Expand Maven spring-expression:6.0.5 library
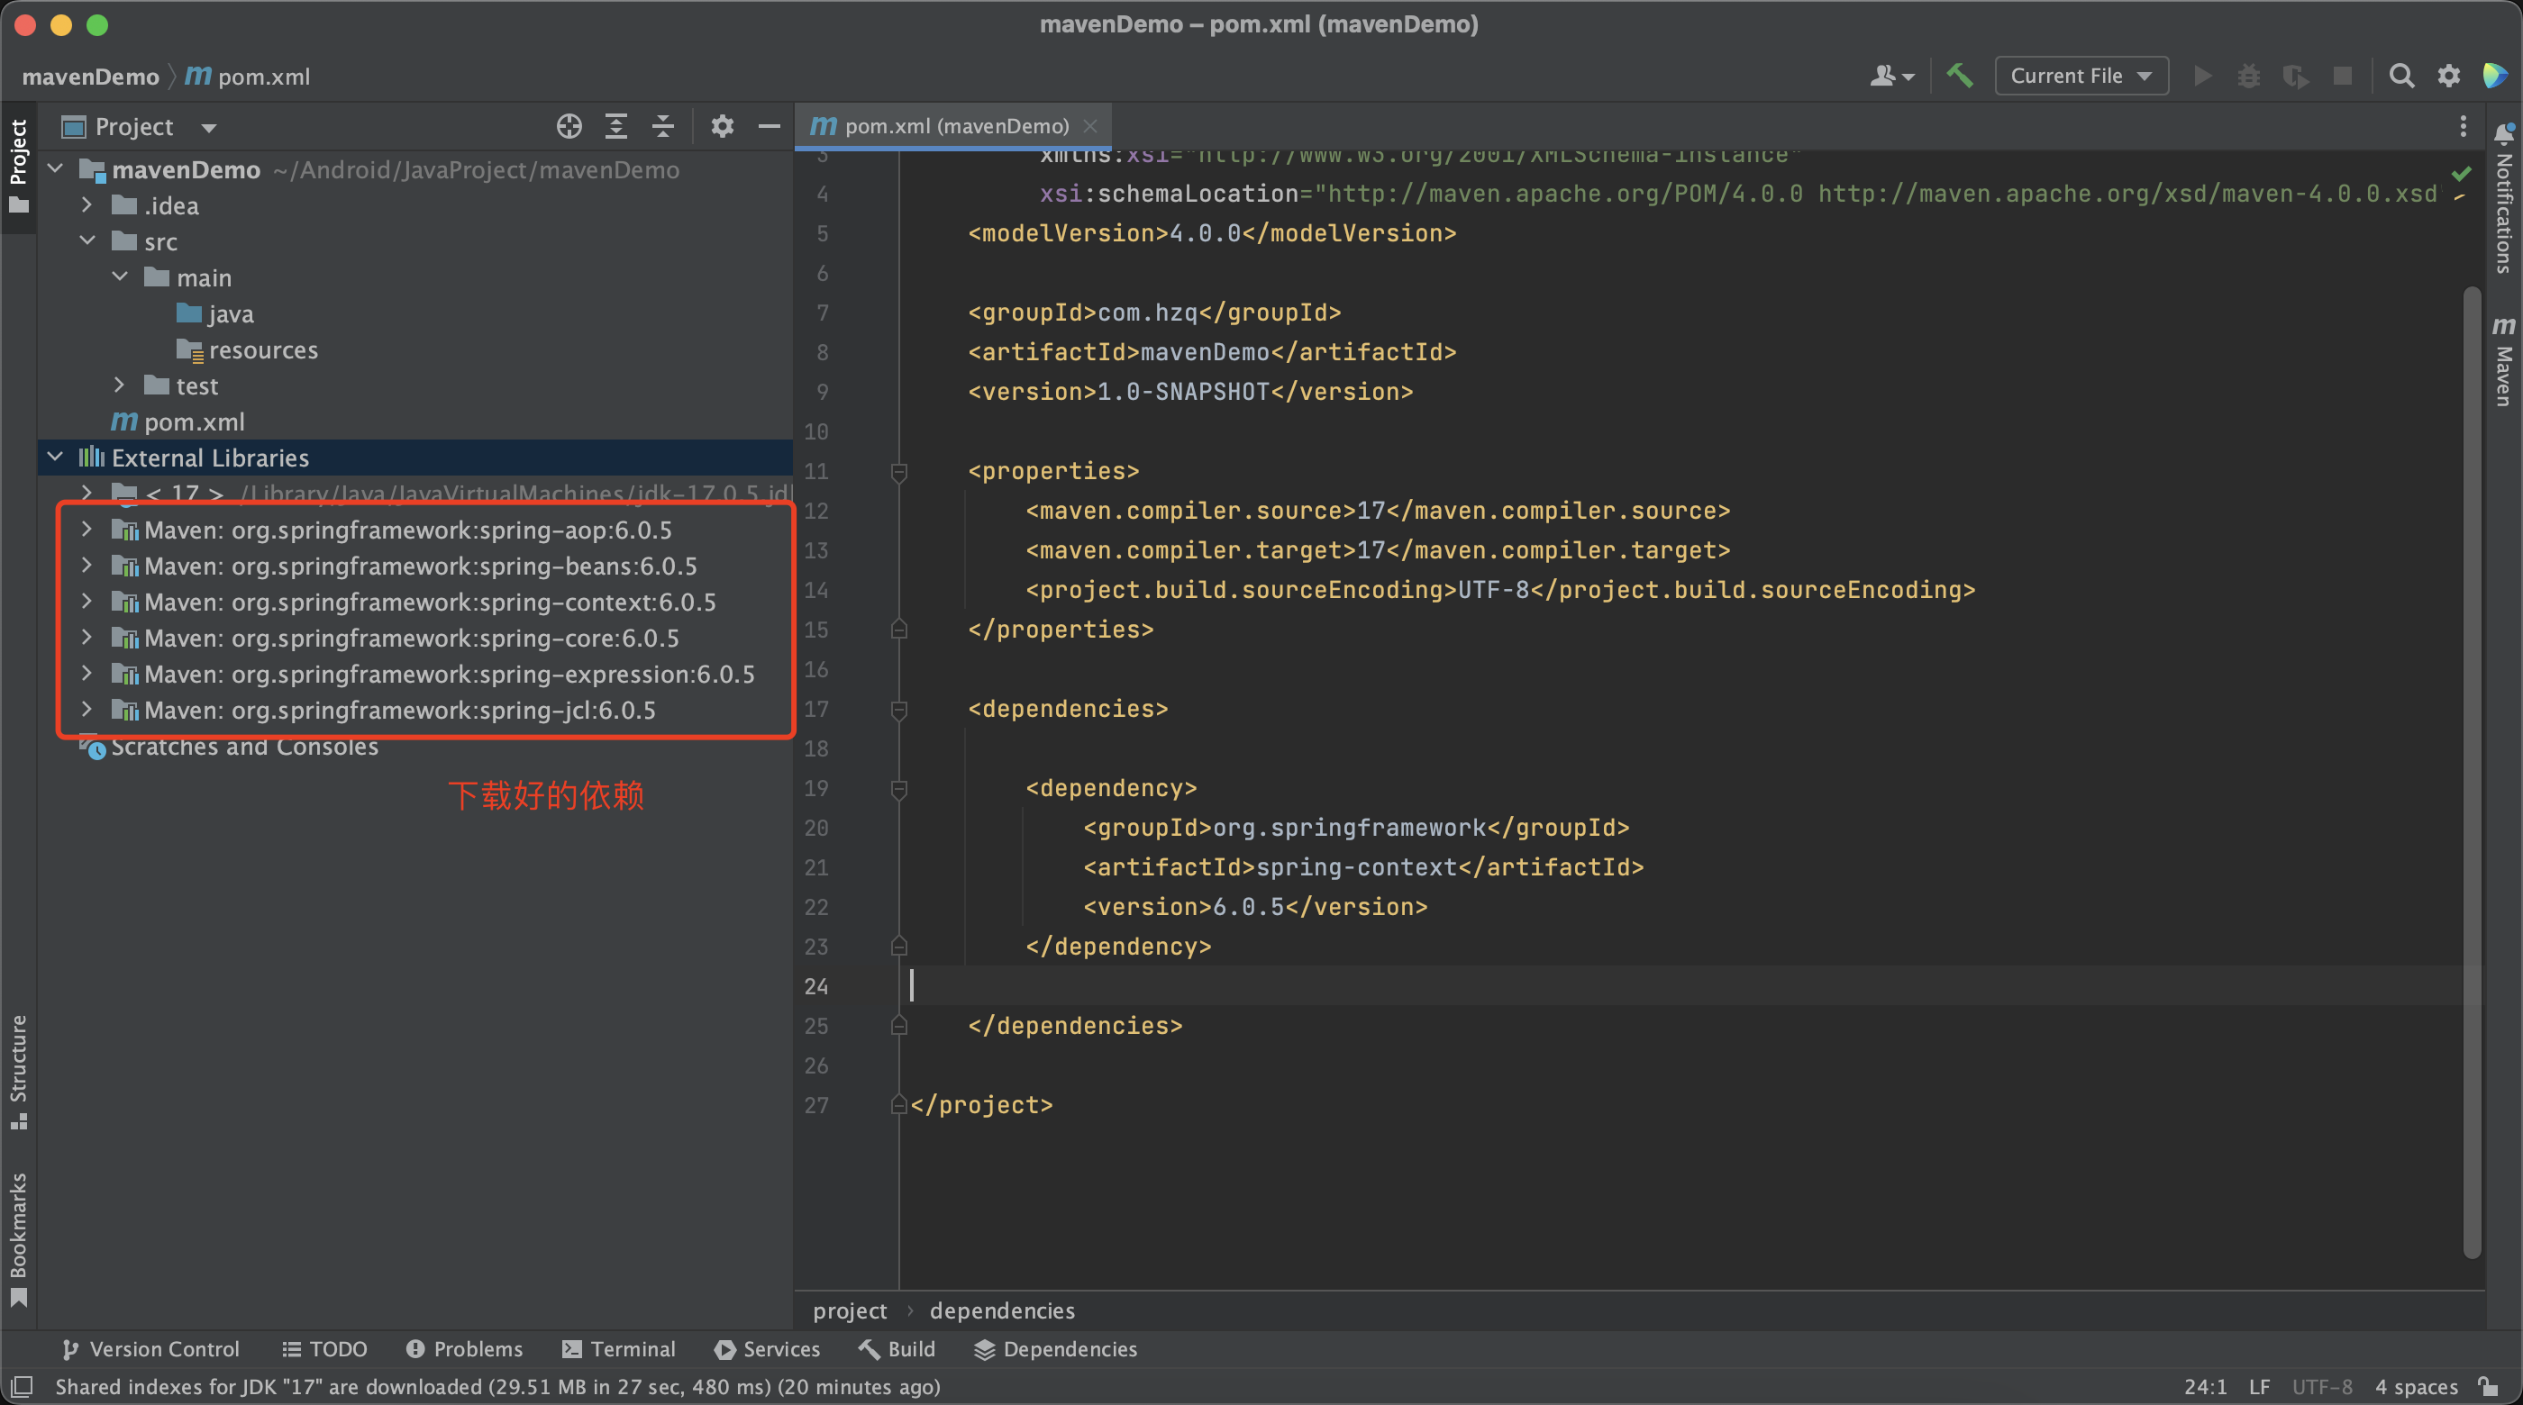The image size is (2523, 1405). (87, 674)
